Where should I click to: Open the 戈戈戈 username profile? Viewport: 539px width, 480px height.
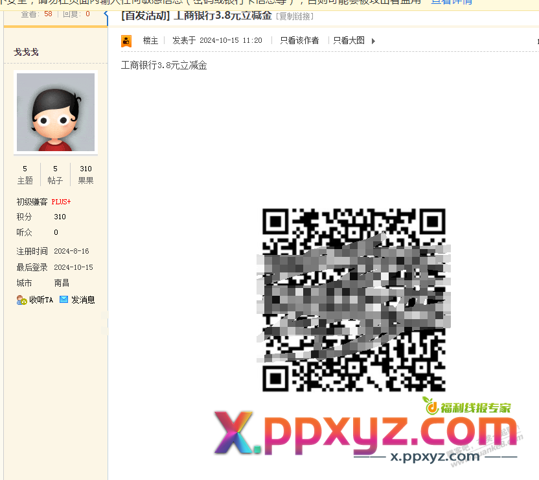click(x=26, y=53)
